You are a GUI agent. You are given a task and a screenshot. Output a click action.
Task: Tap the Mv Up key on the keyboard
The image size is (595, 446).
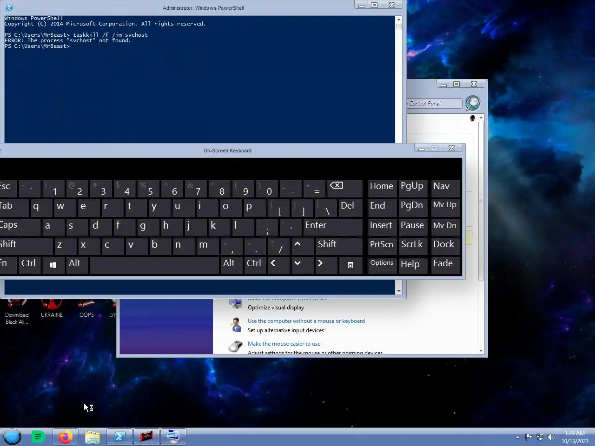[x=445, y=207]
